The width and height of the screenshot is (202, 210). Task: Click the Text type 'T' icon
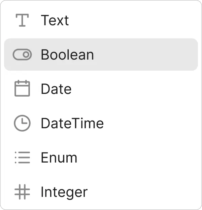22,20
